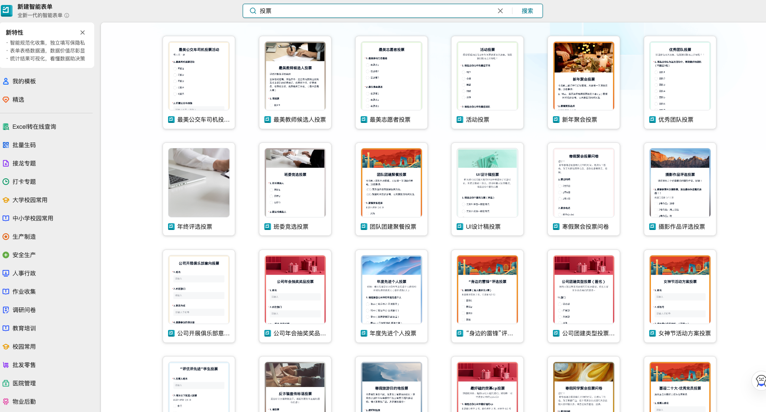The height and width of the screenshot is (412, 766).
Task: Open 我的模板 in sidebar
Action: [x=24, y=81]
